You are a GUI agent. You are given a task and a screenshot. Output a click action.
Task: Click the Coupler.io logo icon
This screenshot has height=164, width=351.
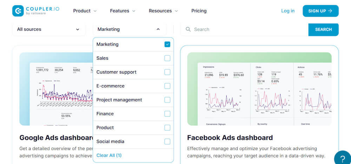point(18,11)
